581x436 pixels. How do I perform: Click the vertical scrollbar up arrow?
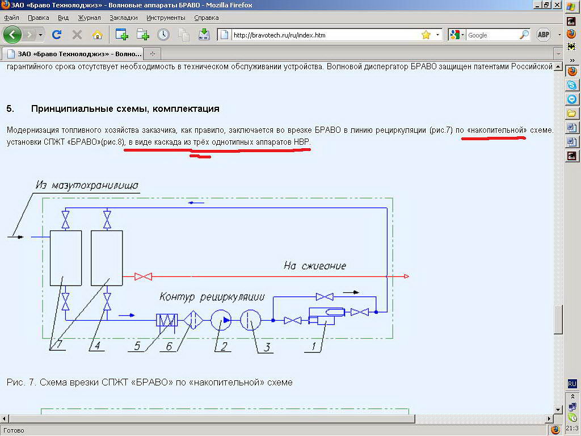(558, 67)
